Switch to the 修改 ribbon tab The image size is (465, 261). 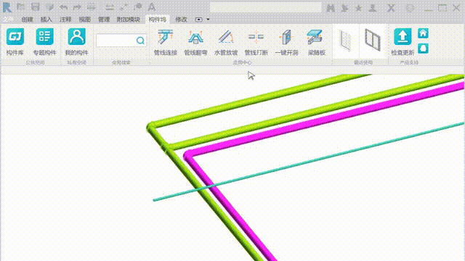click(181, 20)
